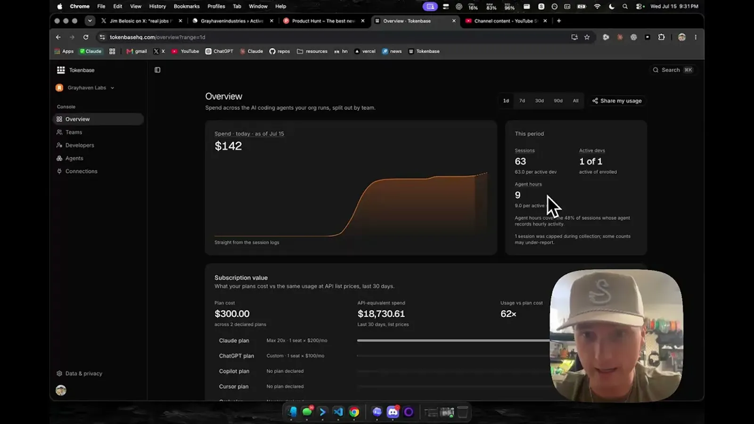Viewport: 754px width, 424px height.
Task: Click the $300.00 plan cost value
Action: pyautogui.click(x=232, y=314)
